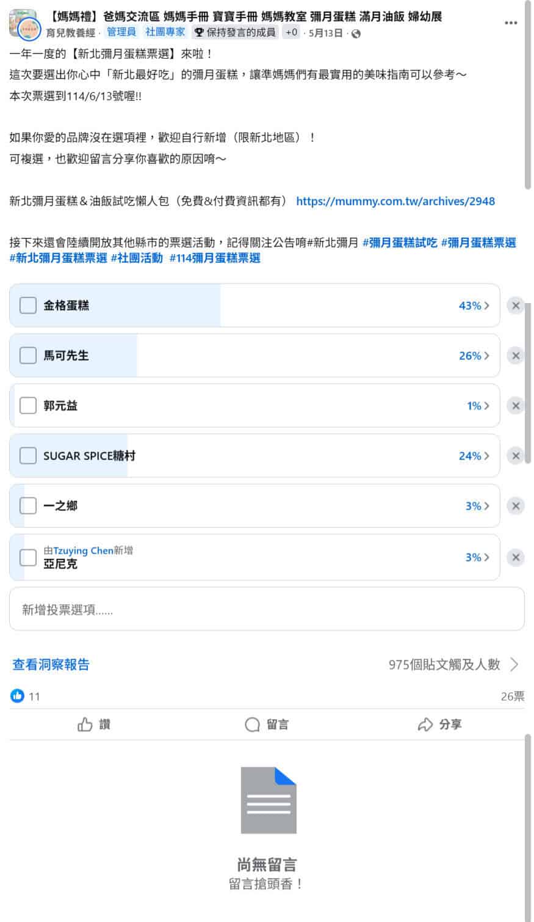Click the group profile avatar thumbnail
The image size is (534, 922).
[x=23, y=23]
